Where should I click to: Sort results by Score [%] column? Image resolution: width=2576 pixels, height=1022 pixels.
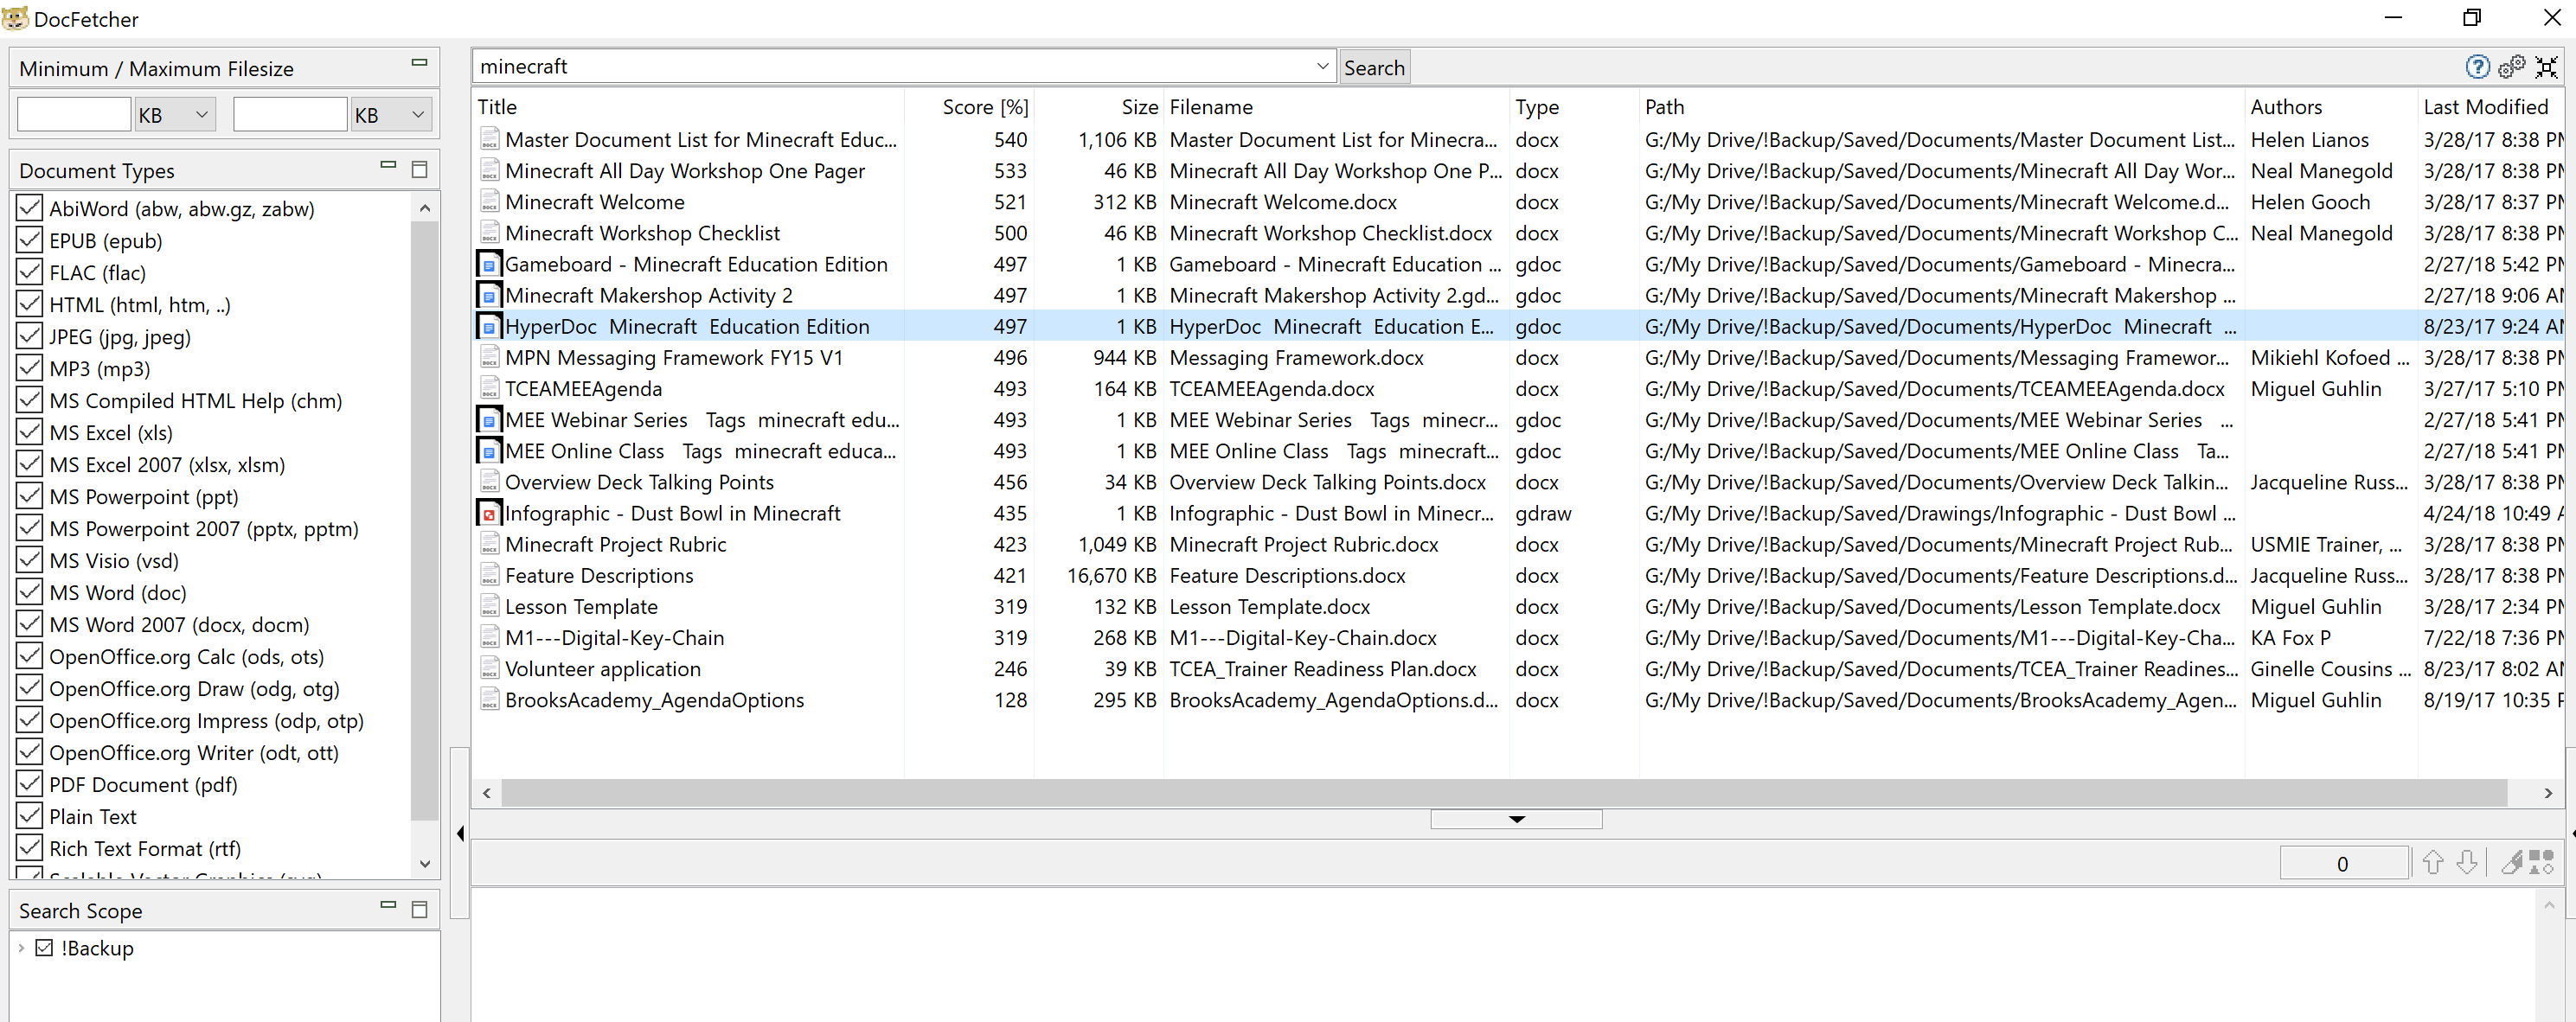969,107
